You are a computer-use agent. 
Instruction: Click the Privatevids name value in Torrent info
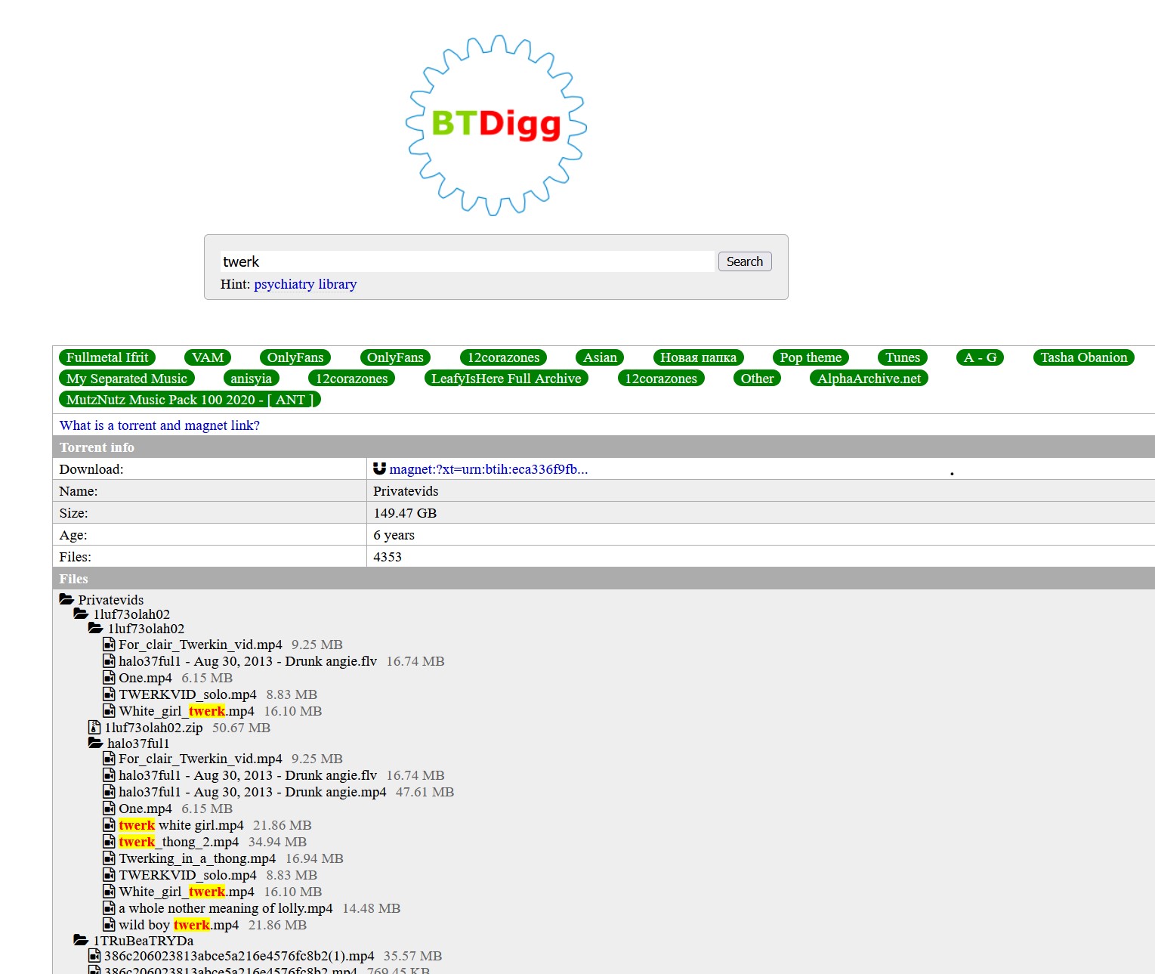406,491
